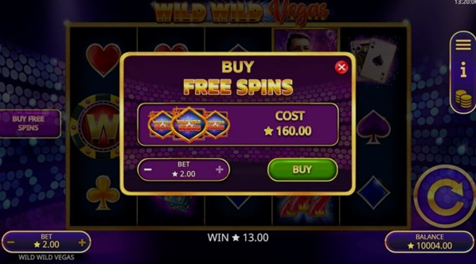476x264 pixels.
Task: Increase bet with dialog plus button
Action: tap(219, 169)
